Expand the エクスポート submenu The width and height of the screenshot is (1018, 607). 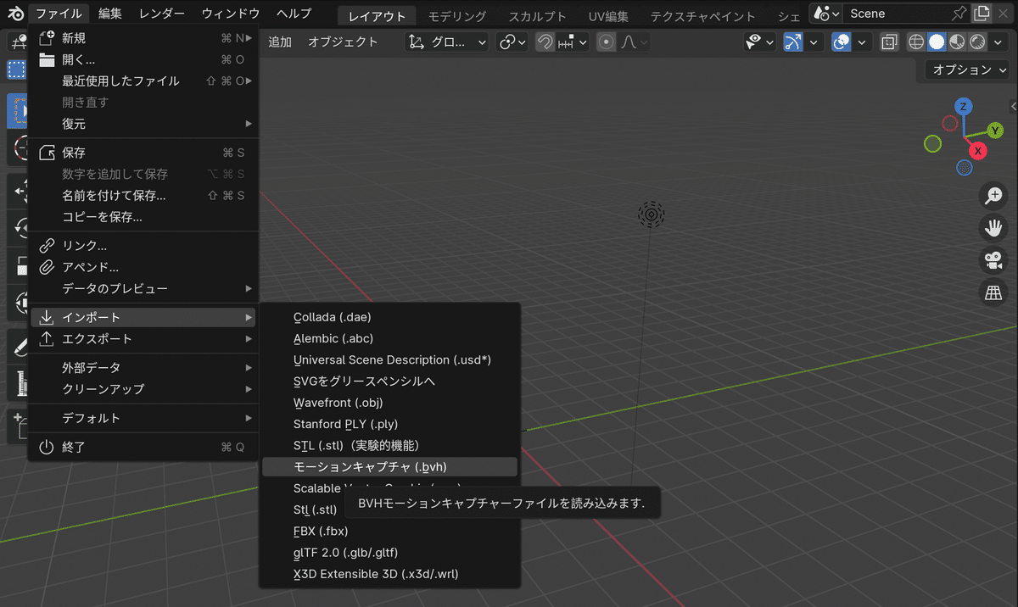coord(144,338)
